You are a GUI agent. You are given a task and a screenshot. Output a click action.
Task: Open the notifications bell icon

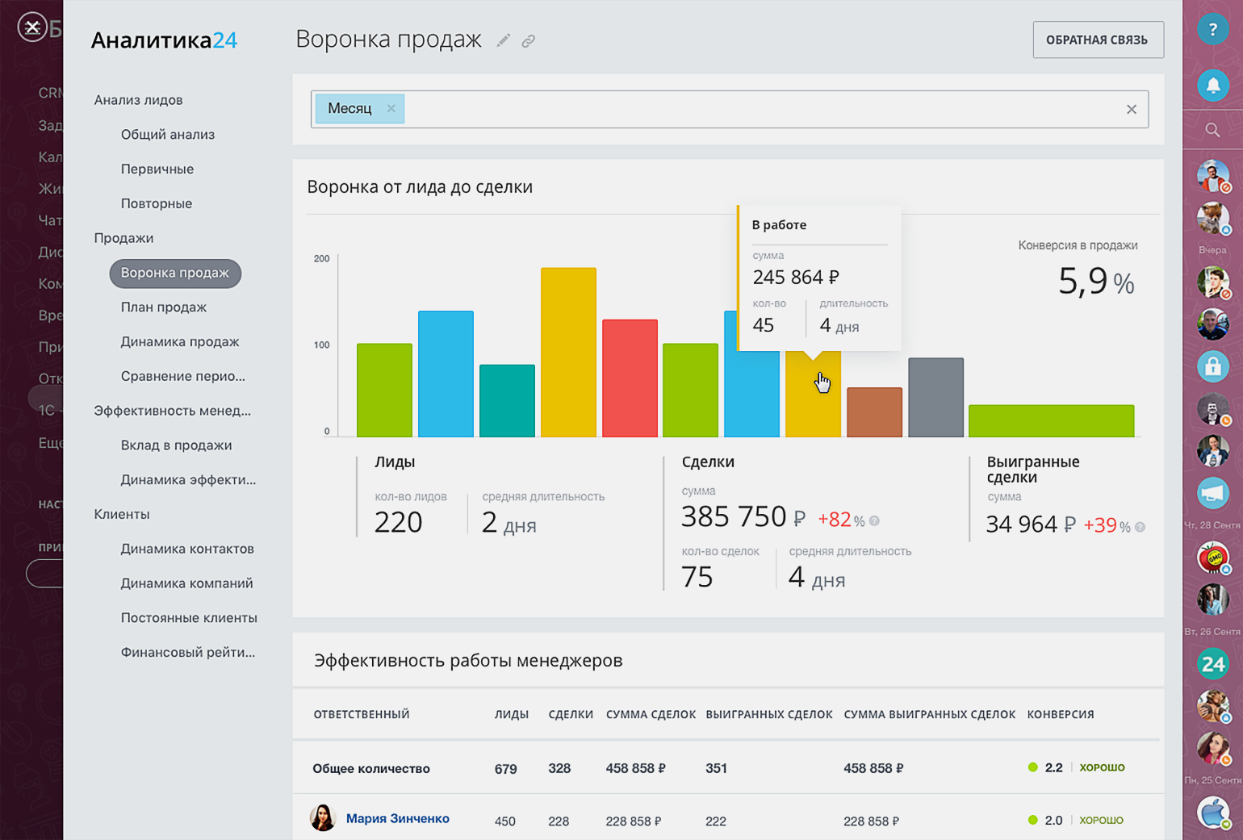[x=1212, y=85]
